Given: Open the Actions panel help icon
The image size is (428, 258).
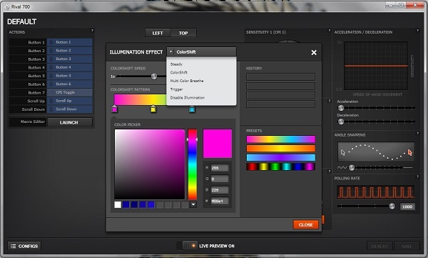Looking at the screenshot, I should (92, 30).
